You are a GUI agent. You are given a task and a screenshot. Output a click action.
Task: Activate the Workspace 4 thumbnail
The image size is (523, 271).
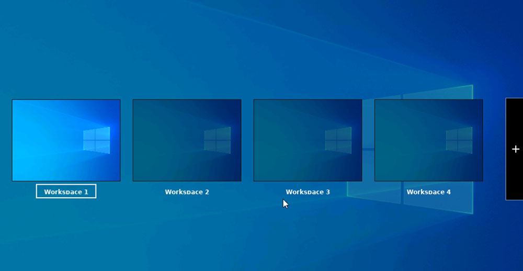point(429,140)
